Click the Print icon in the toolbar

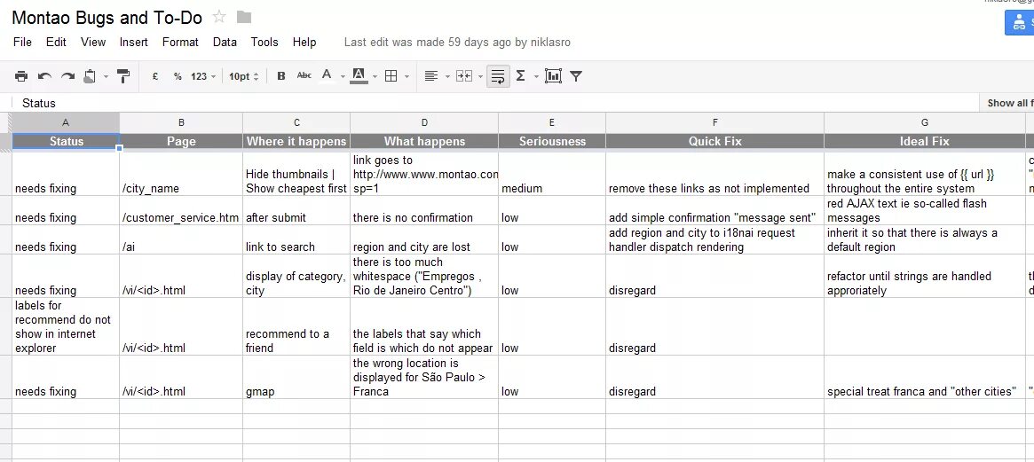21,76
